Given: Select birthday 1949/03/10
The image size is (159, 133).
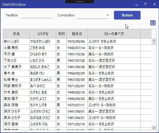Looking at the screenshot, I should point(77,92).
